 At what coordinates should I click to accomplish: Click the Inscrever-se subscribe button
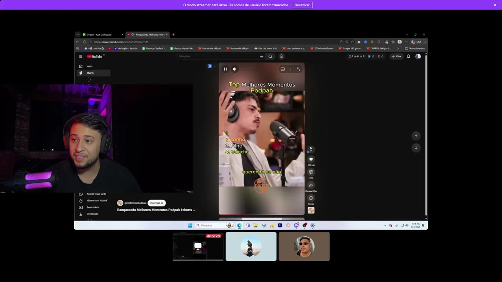[157, 203]
